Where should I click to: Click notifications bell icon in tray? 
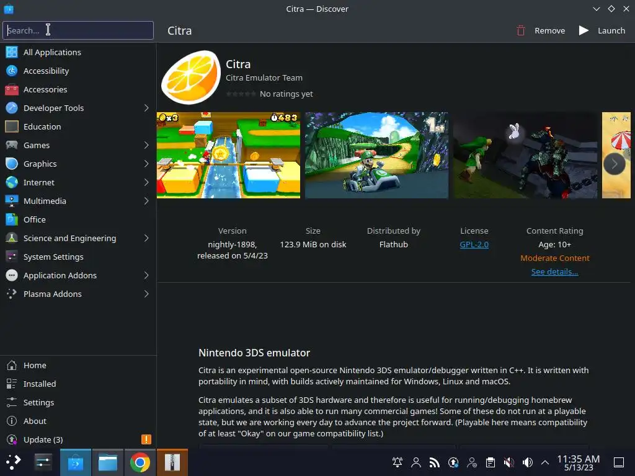(x=397, y=462)
